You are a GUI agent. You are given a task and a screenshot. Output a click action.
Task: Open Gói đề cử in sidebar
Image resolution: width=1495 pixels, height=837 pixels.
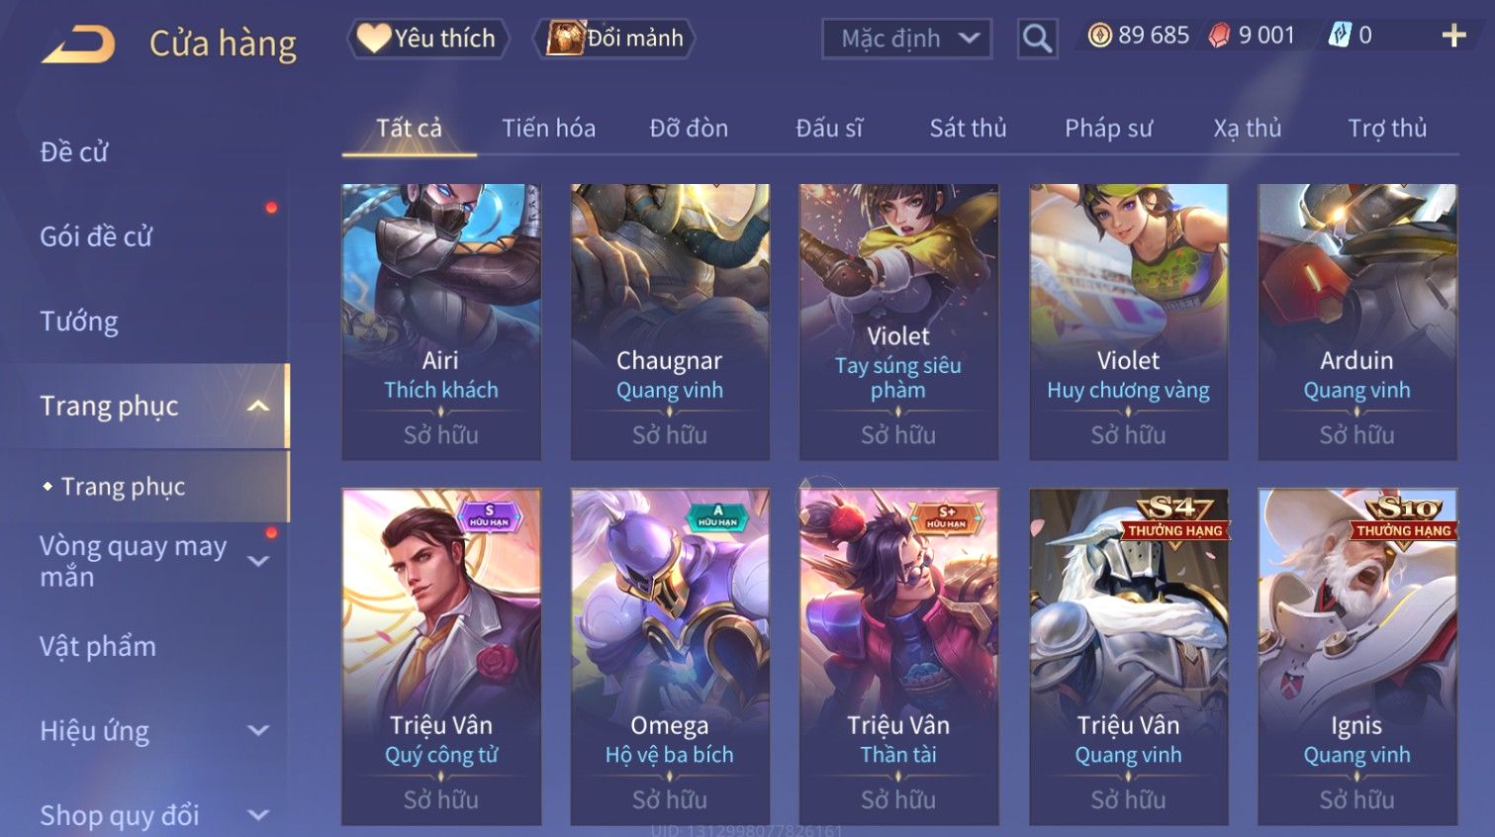(96, 236)
